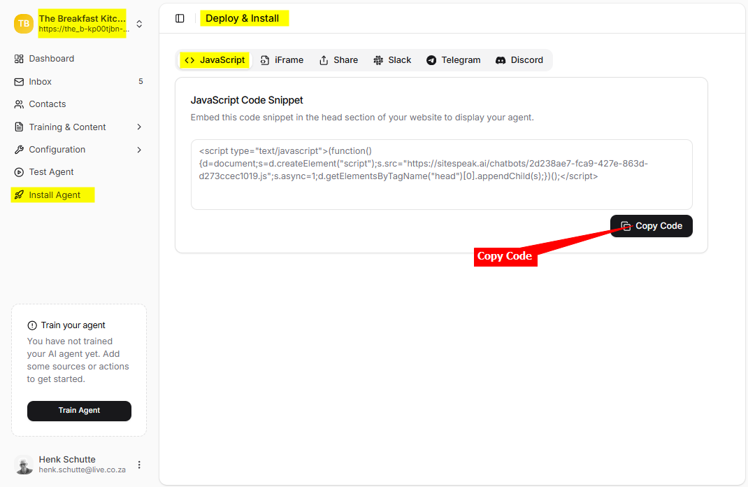748x487 pixels.
Task: Click the Train your agent alert icon
Action: [x=32, y=325]
